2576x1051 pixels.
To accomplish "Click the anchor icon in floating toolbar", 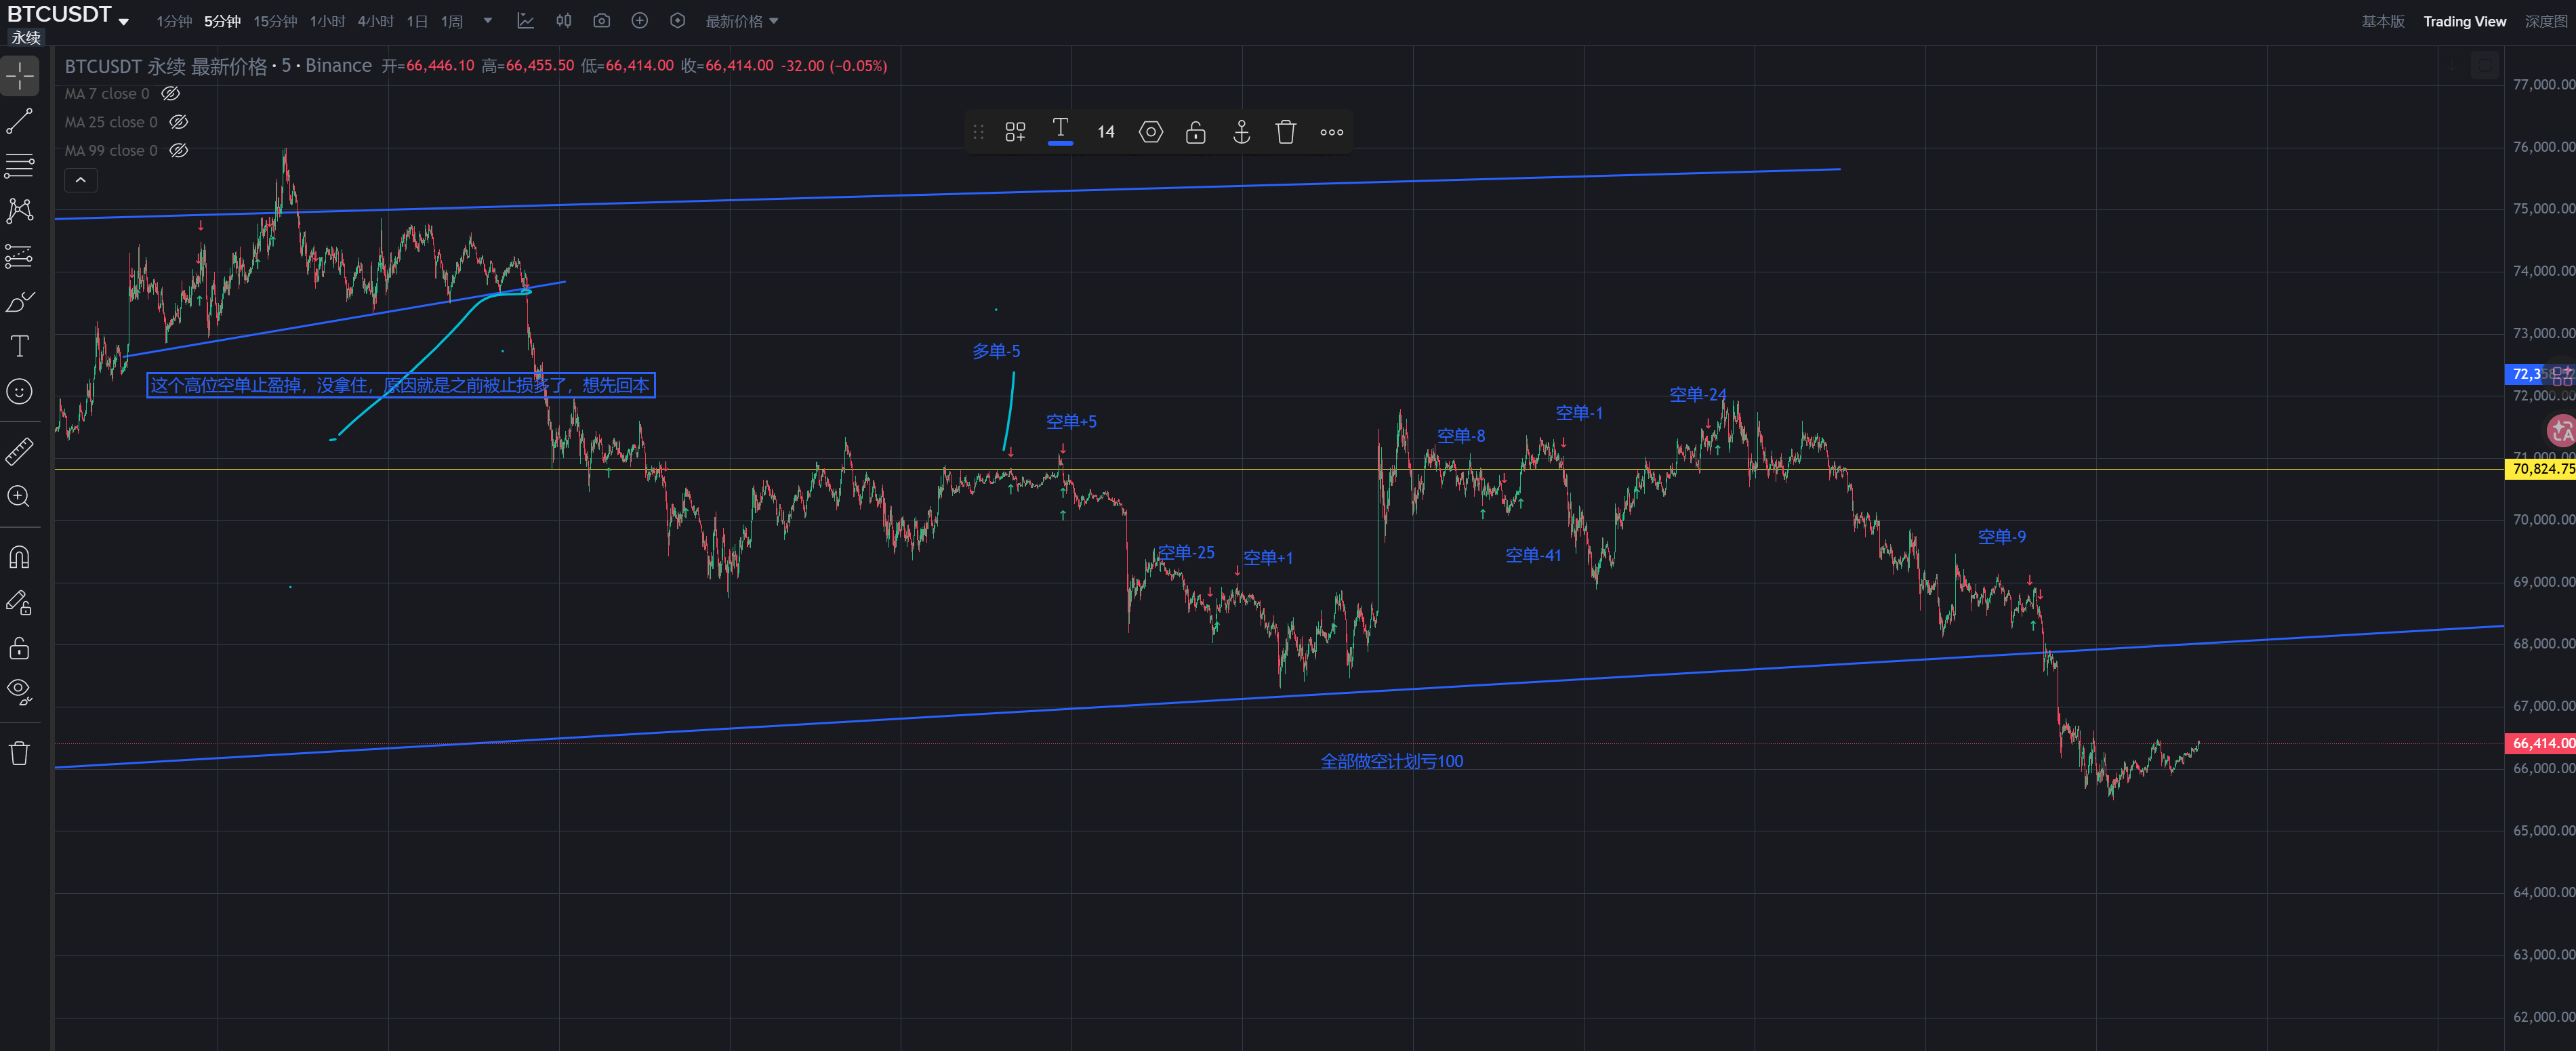I will click(x=1241, y=132).
